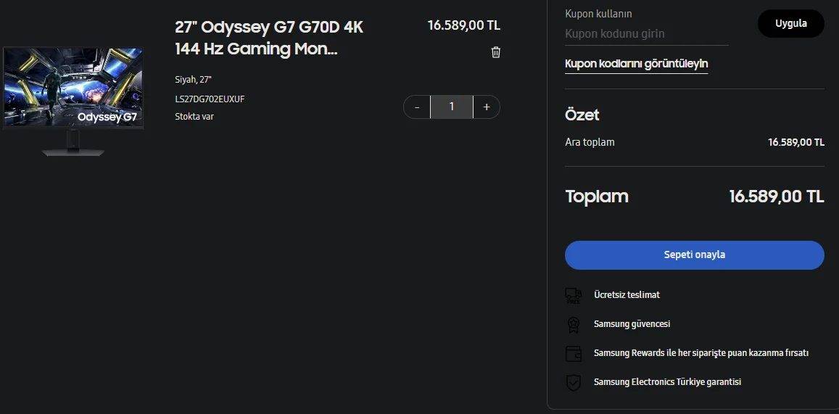Delete the Odyssey G7 item with trash icon
This screenshot has width=839, height=414.
coord(496,52)
